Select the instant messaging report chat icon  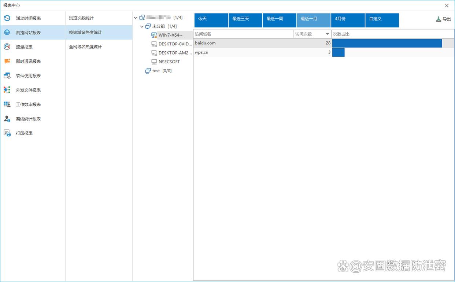coord(7,61)
